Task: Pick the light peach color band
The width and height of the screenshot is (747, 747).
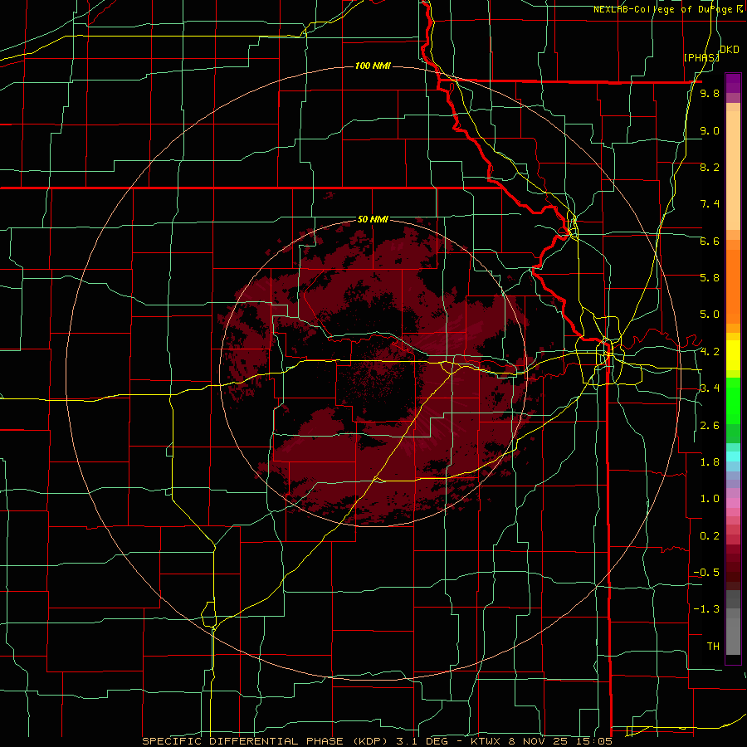Action: click(x=733, y=172)
